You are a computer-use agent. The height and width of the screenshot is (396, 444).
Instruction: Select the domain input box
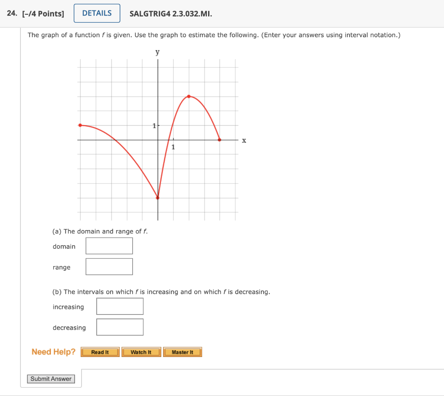coord(109,246)
